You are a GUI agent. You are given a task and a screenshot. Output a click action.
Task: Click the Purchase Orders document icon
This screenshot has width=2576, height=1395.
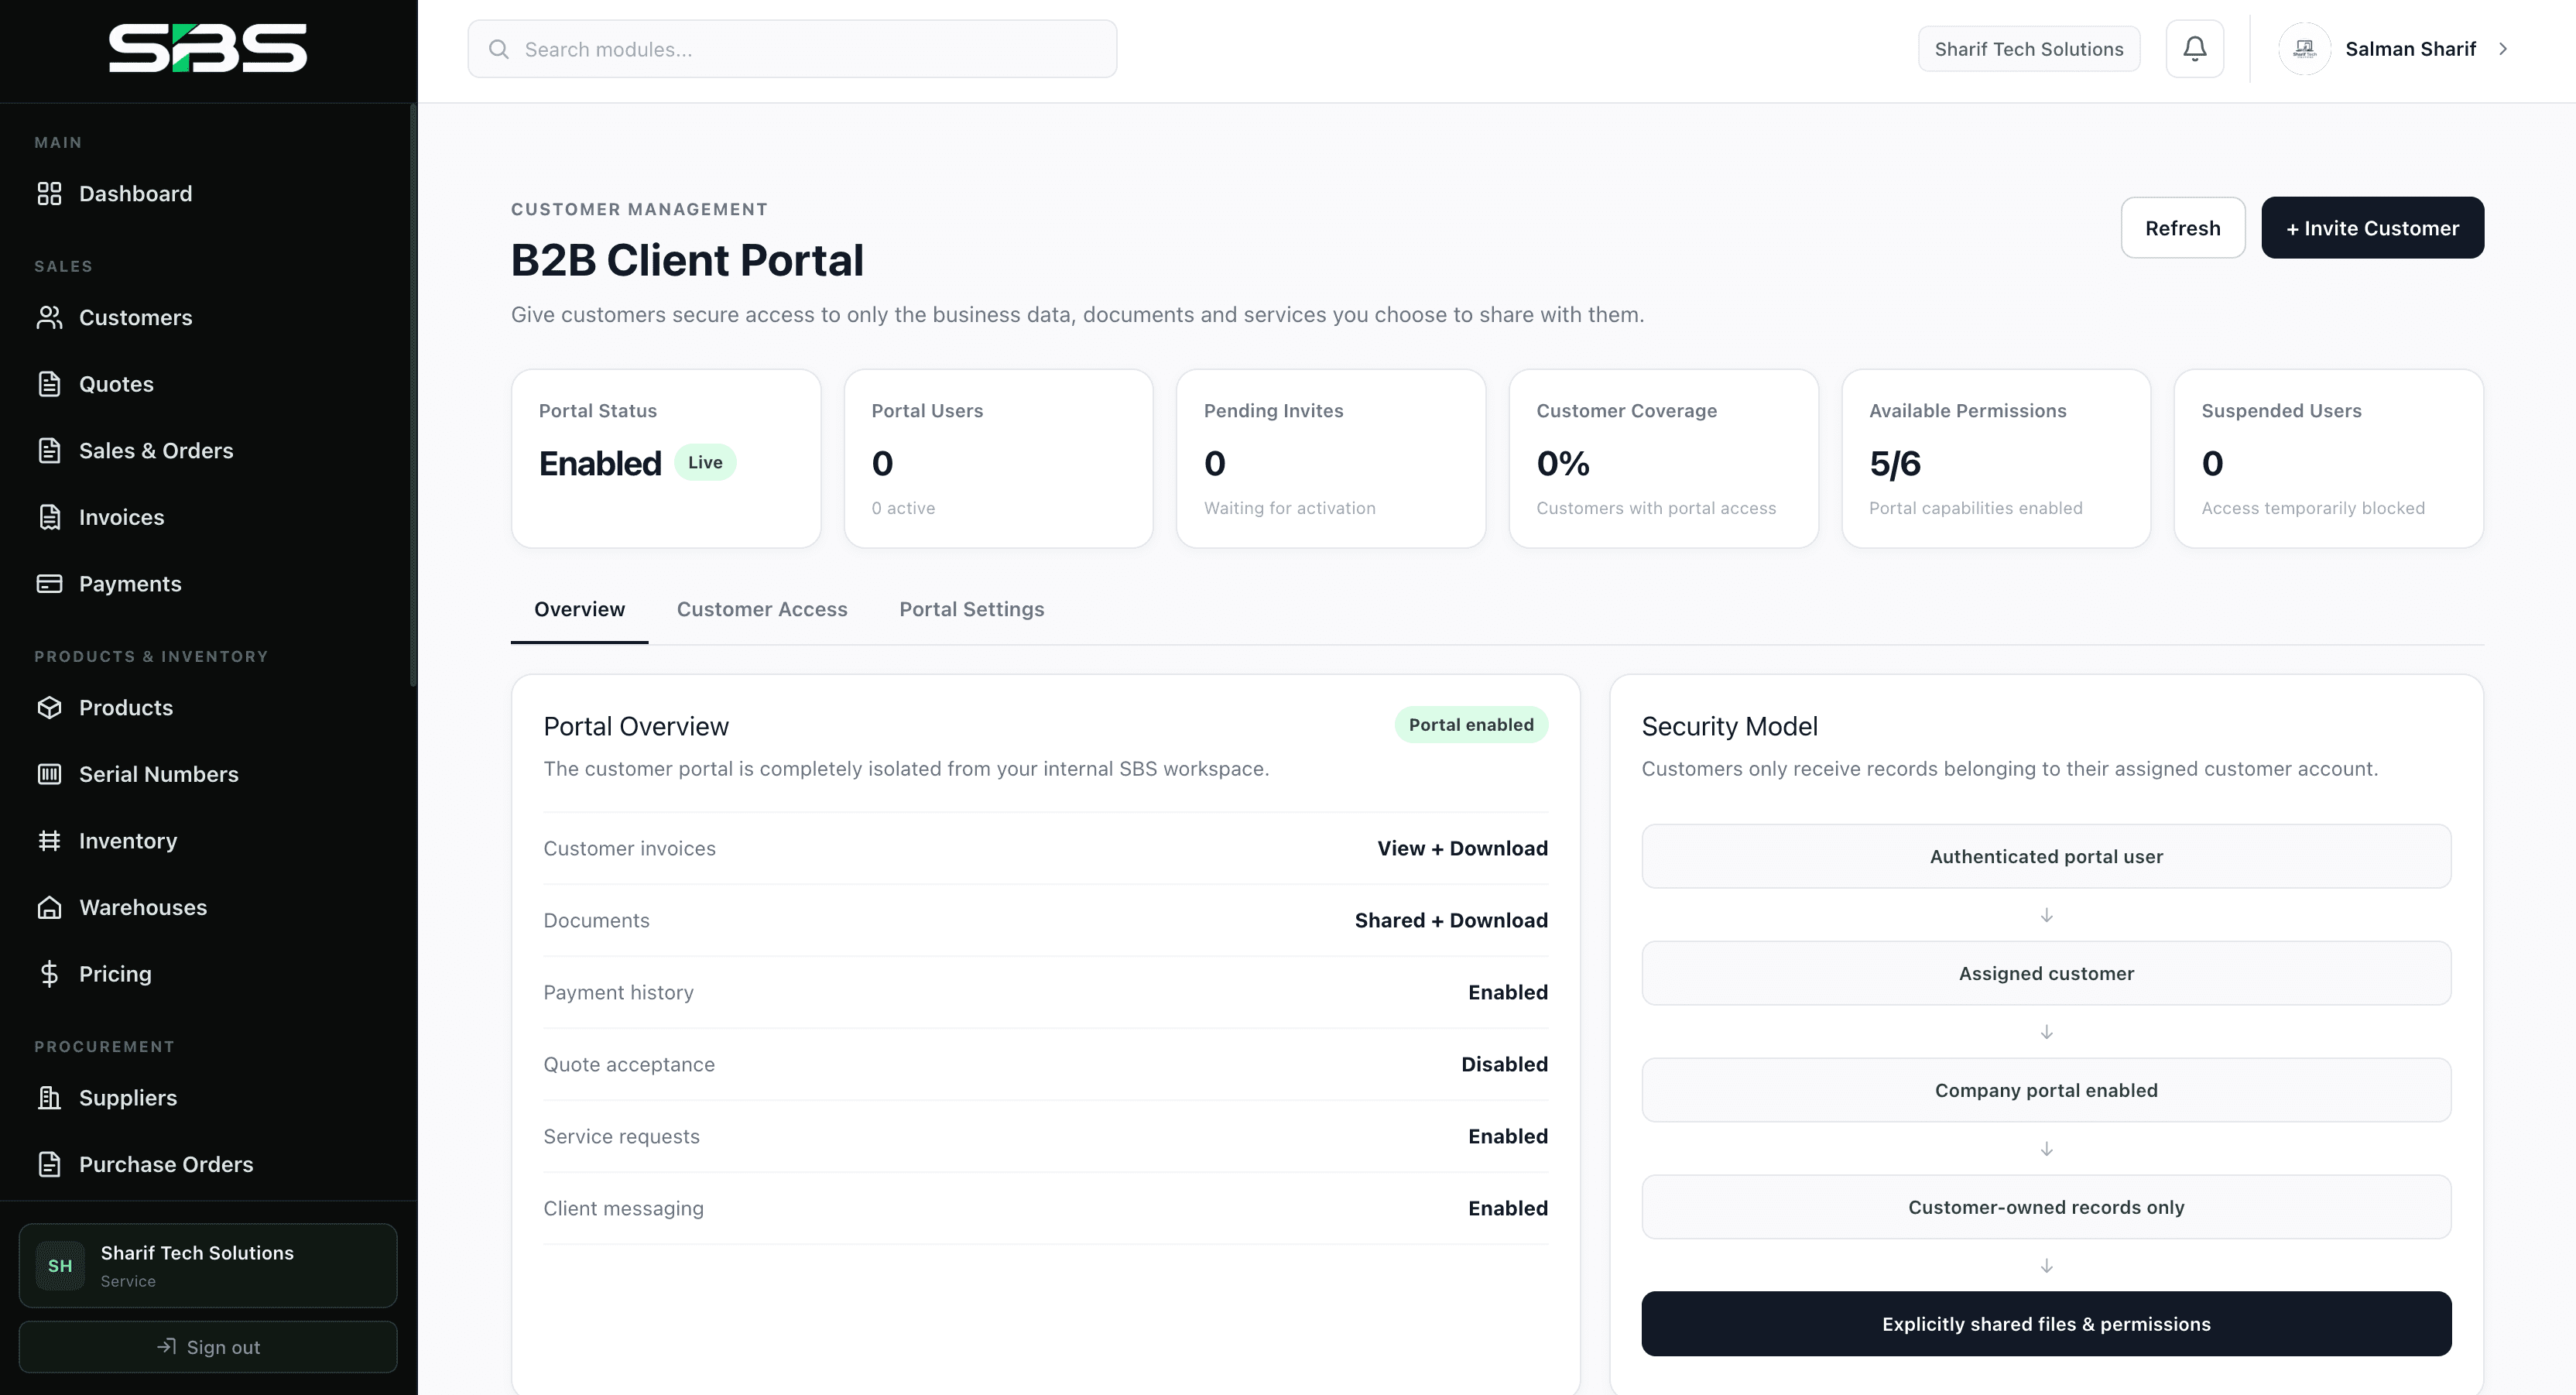[x=49, y=1164]
